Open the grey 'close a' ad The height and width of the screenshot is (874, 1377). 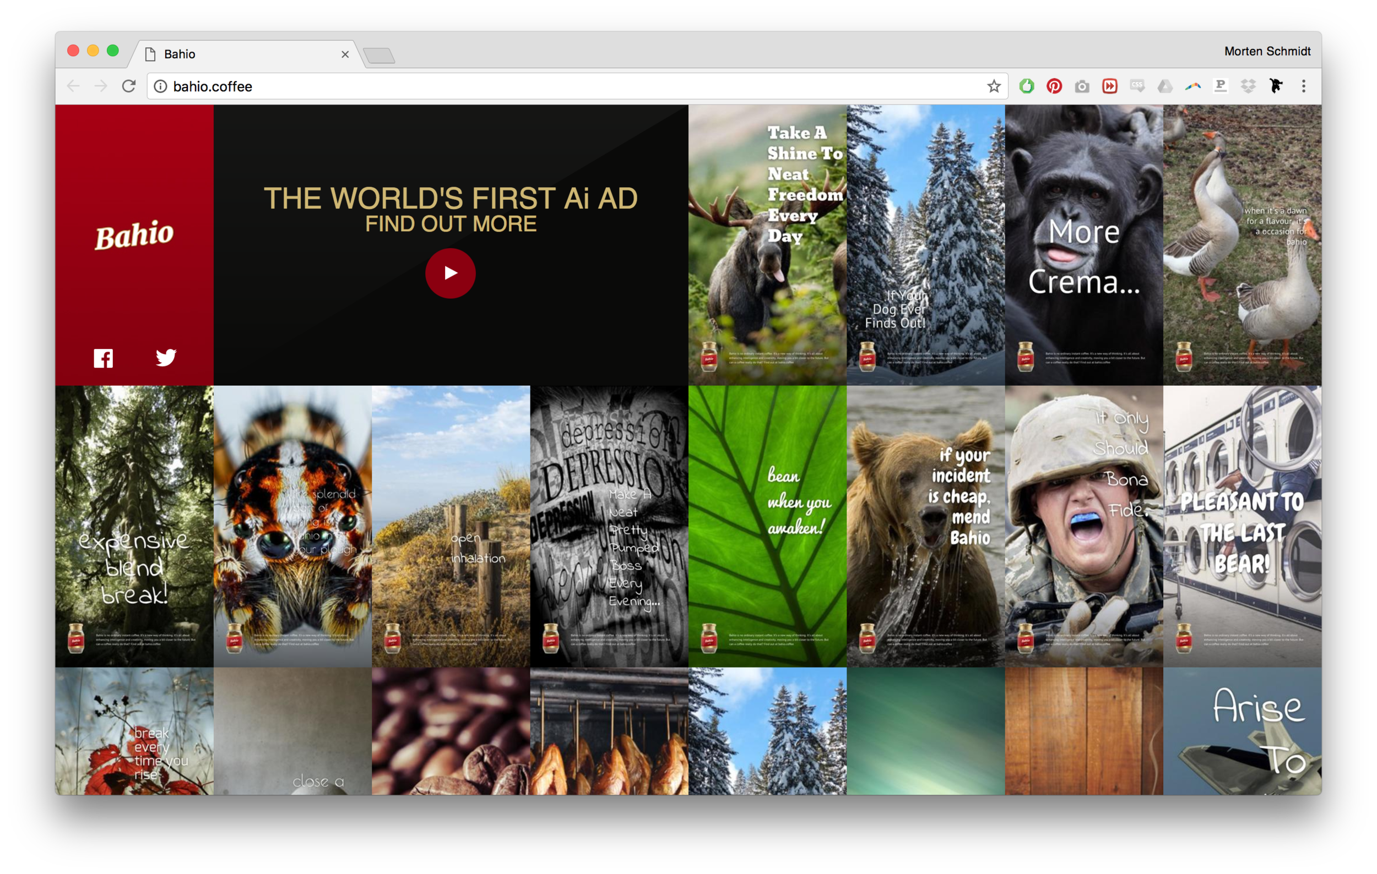point(293,731)
